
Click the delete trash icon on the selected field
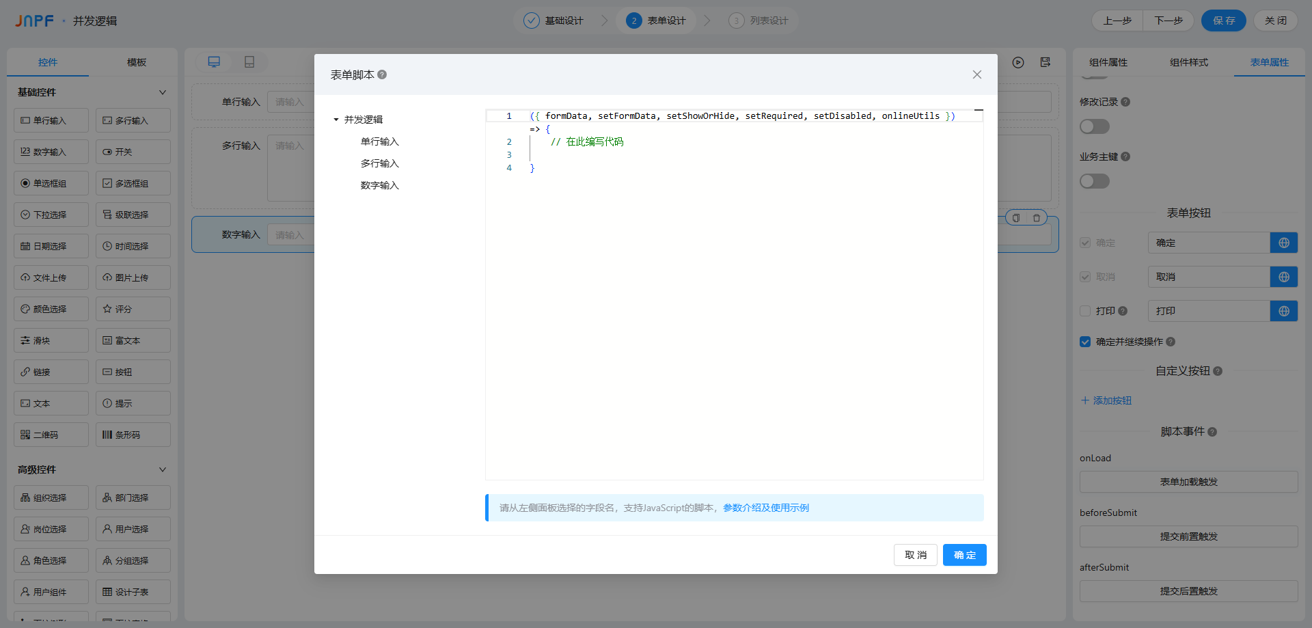click(1037, 218)
